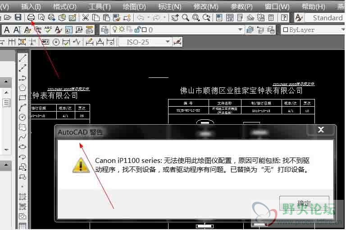The height and width of the screenshot is (230, 346).
Task: Open the QuickCalc calculator icon
Action: click(x=271, y=18)
